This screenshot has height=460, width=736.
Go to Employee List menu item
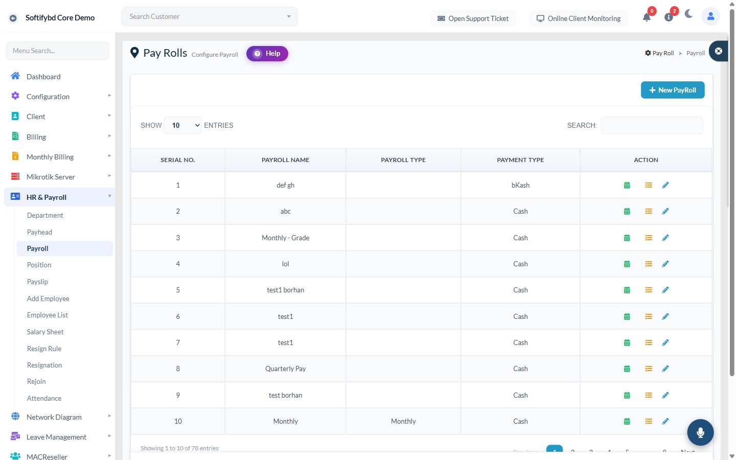tap(48, 315)
